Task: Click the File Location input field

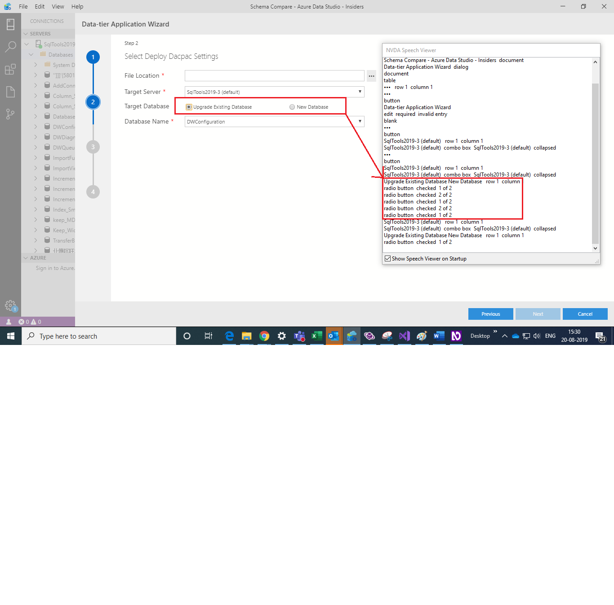Action: pyautogui.click(x=274, y=75)
